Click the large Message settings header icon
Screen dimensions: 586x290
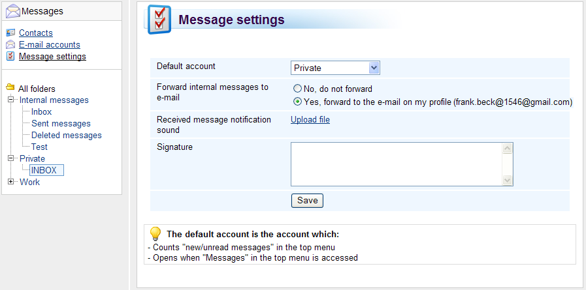pyautogui.click(x=159, y=20)
